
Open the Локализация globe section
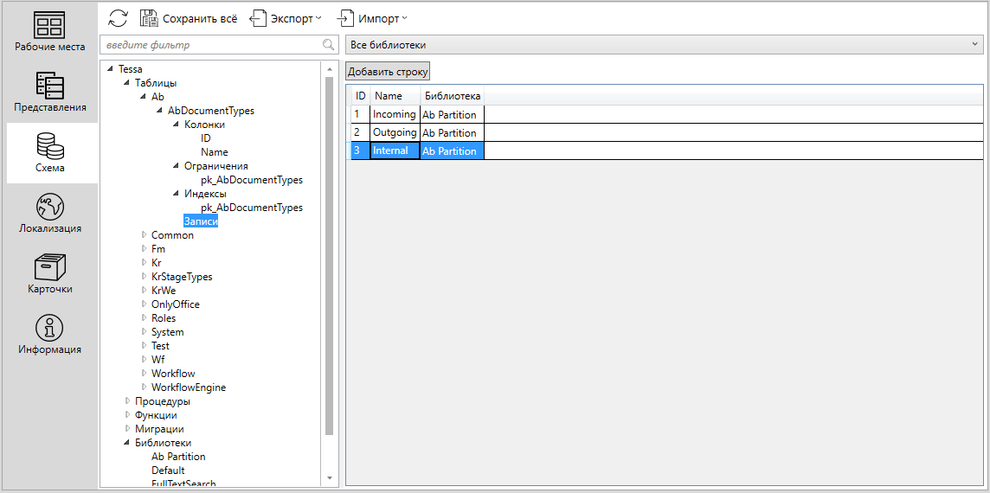click(x=50, y=214)
